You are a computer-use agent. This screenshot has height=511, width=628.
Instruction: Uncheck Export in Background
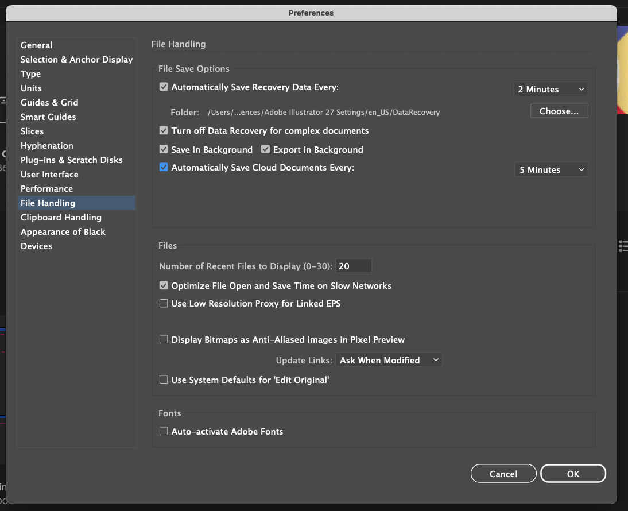click(x=265, y=149)
